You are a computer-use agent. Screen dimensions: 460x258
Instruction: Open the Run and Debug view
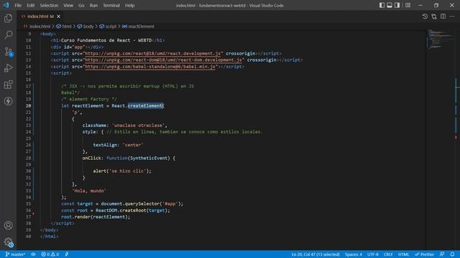point(8,68)
